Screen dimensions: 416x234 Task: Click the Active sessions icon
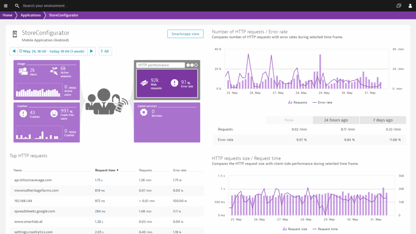tap(54, 71)
